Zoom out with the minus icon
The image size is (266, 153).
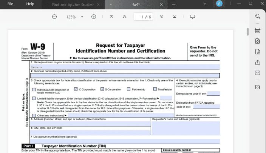coord(54,17)
